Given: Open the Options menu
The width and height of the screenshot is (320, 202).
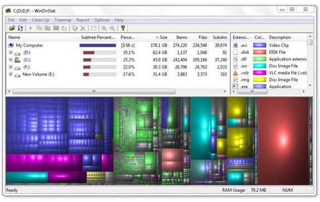Looking at the screenshot, I should click(x=102, y=20).
